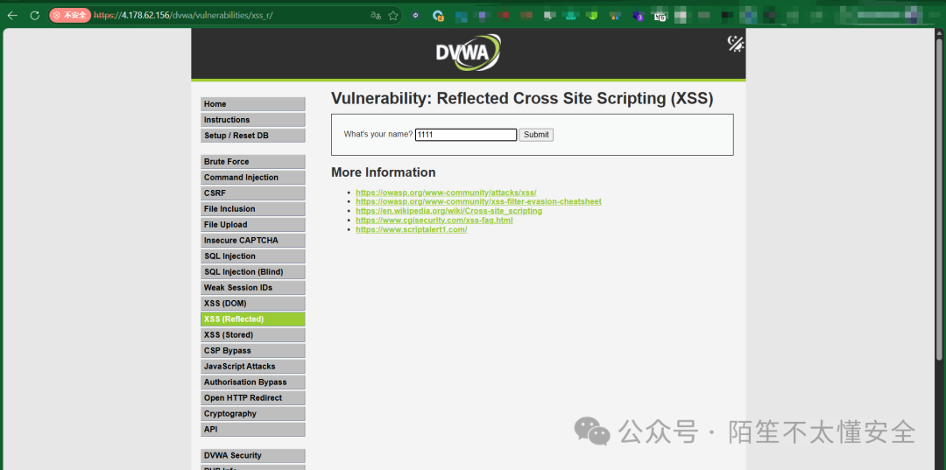
Task: Navigate to Authorisation Bypass
Action: [253, 382]
